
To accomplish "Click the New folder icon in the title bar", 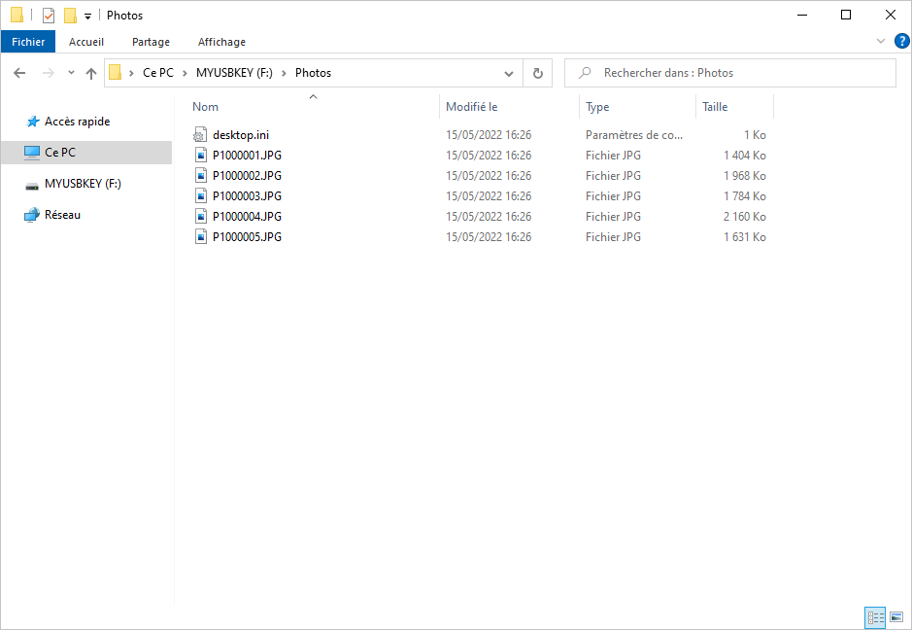I will 70,16.
